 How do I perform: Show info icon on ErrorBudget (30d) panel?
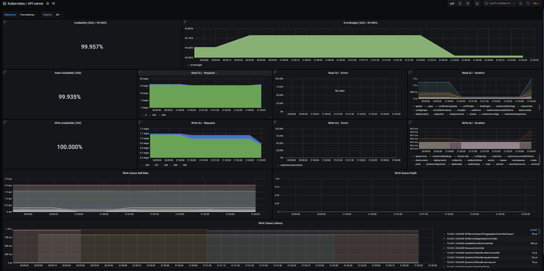tap(185, 22)
